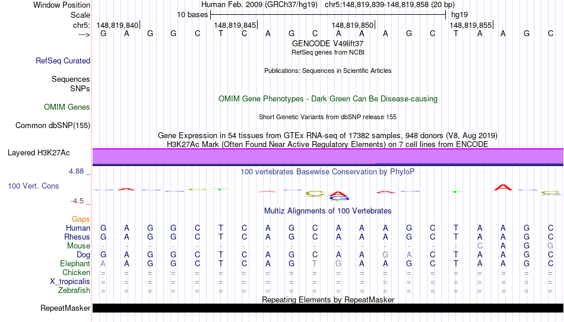564x322 pixels.
Task: Click the sequence direction arrow '--->'
Action: click(84, 34)
